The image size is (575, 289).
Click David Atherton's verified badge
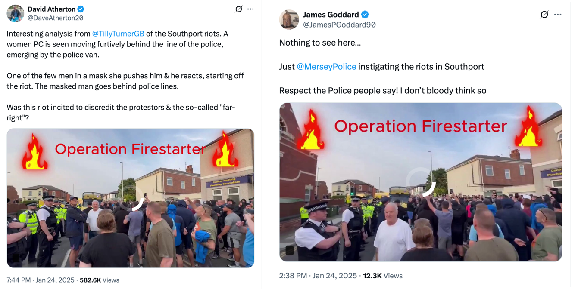coord(81,9)
